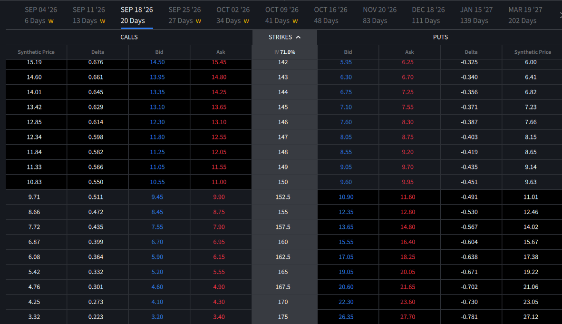The width and height of the screenshot is (562, 324).
Task: Choose the OCT 09 '26 expiration tab
Action: tap(282, 15)
